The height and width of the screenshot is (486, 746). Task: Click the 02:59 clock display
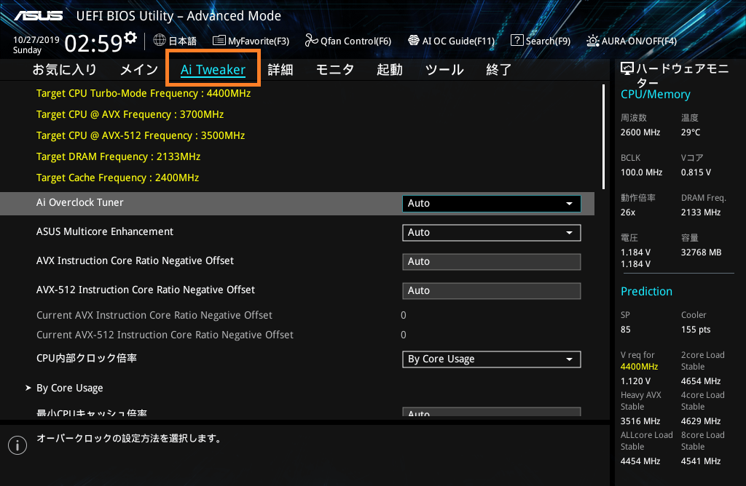click(94, 43)
